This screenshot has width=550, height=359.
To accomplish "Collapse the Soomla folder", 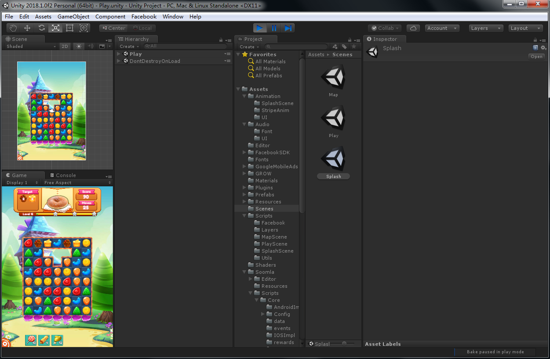I will click(x=244, y=272).
